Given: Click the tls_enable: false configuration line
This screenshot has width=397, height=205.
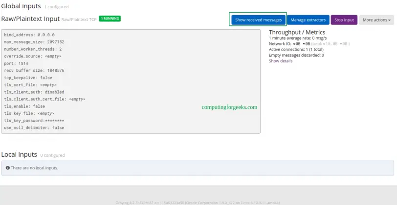Looking at the screenshot, I should pos(24,106).
